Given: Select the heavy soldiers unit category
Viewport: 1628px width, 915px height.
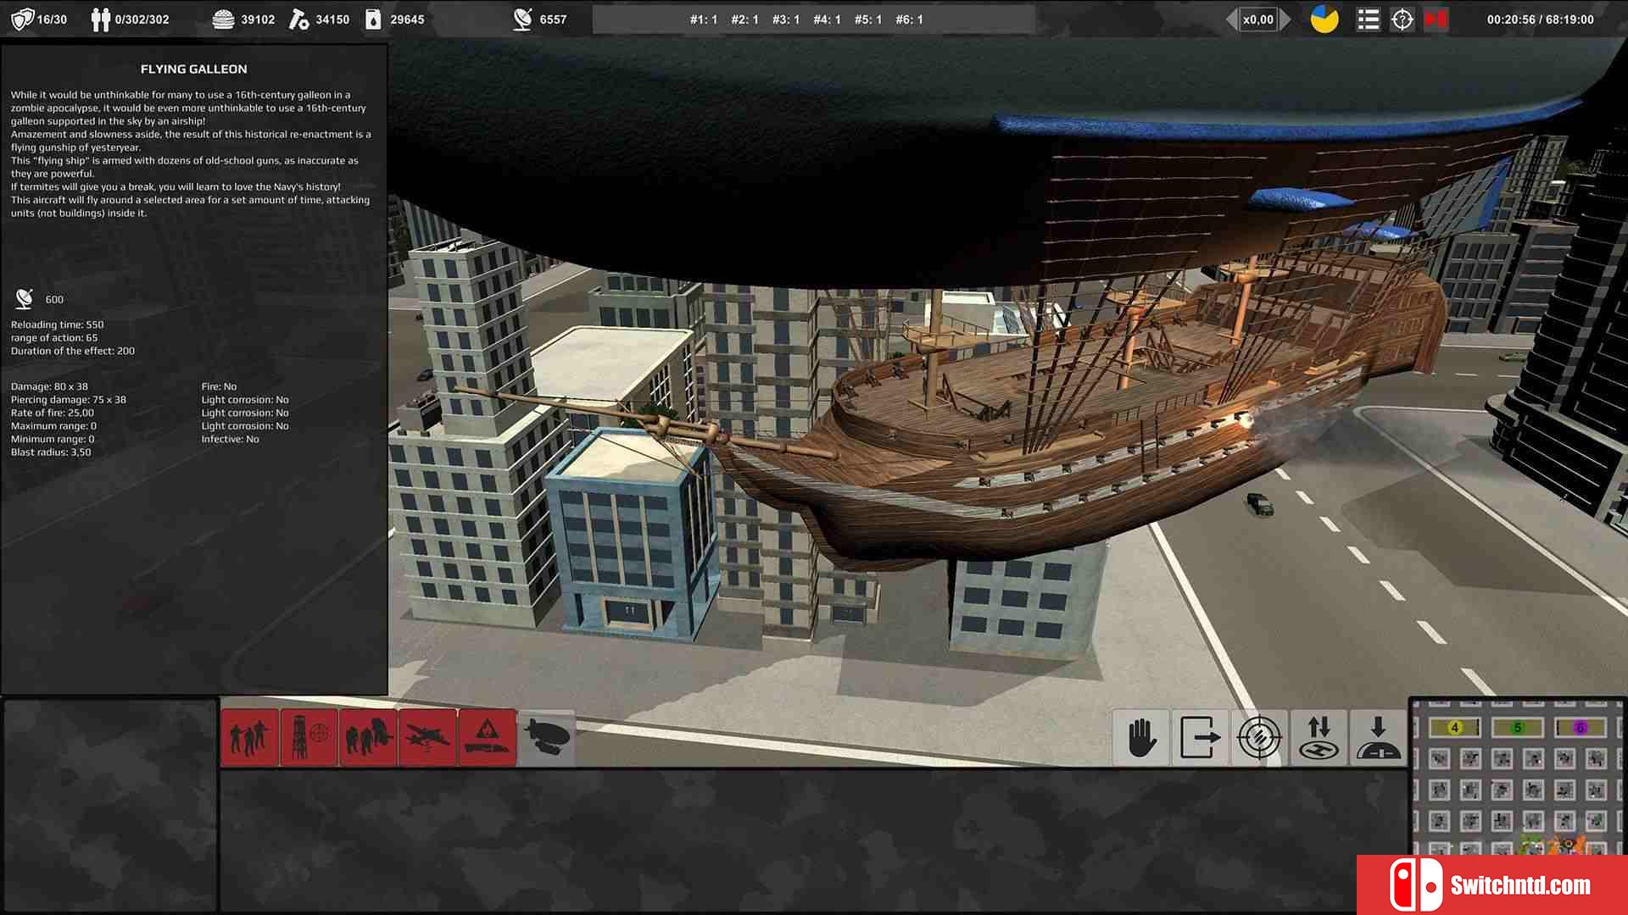Looking at the screenshot, I should click(x=368, y=737).
